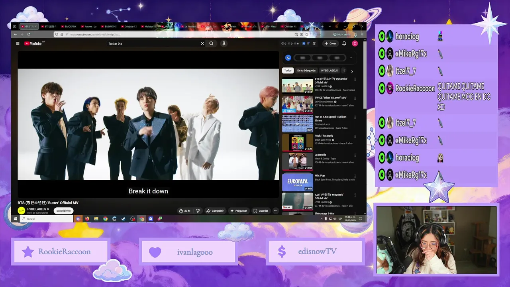This screenshot has width=510, height=287.
Task: Open the pink account avatar menu
Action: tap(355, 43)
